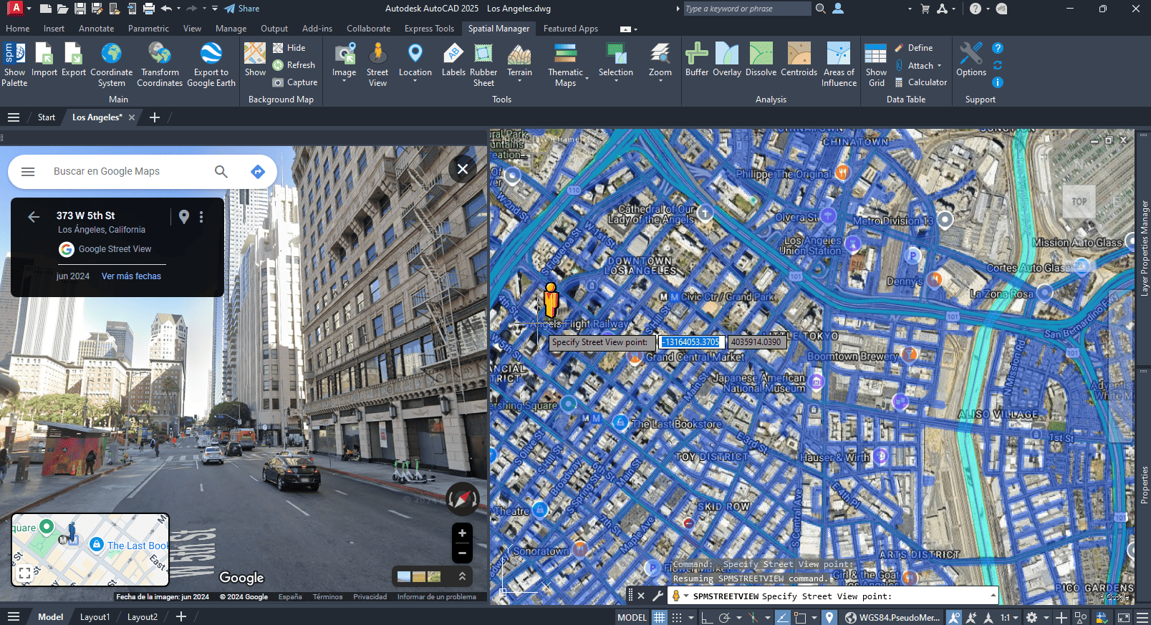Switch to the Start file tab

pos(46,117)
